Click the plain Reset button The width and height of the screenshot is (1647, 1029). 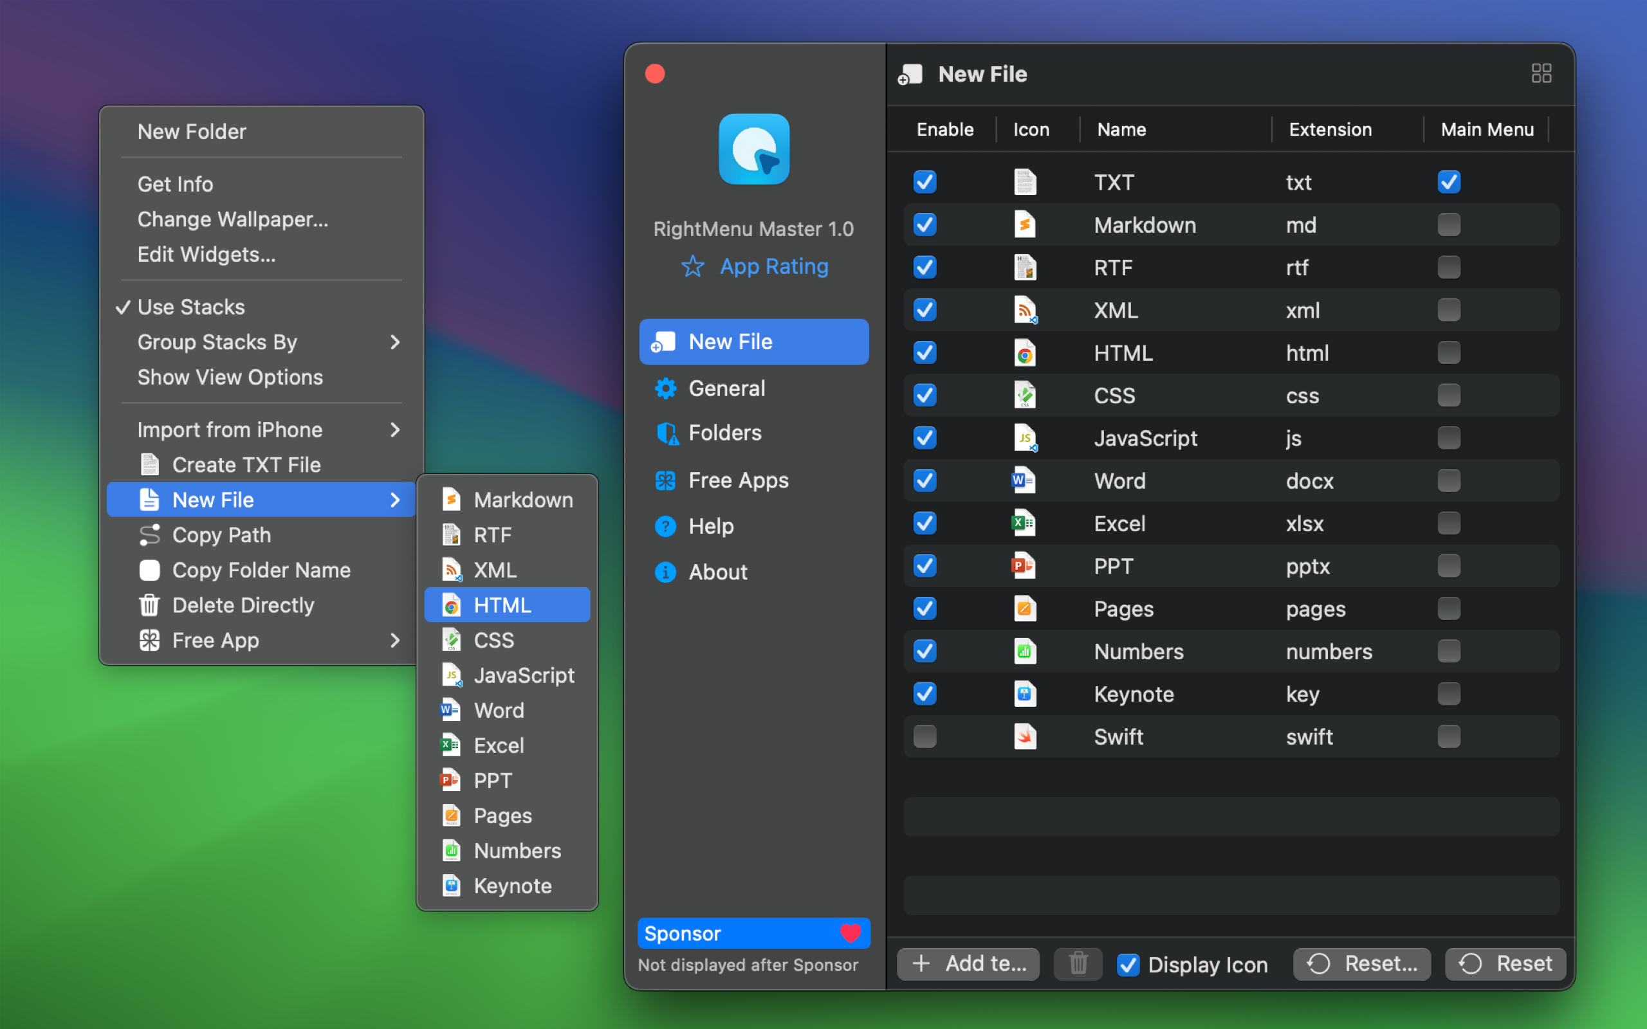[1505, 963]
